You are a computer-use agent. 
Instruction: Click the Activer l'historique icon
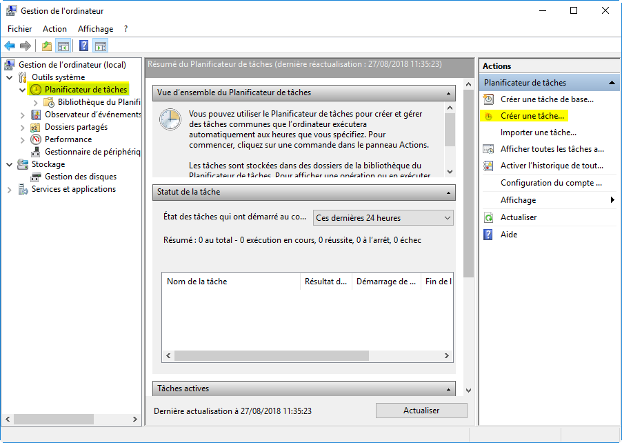coord(488,166)
